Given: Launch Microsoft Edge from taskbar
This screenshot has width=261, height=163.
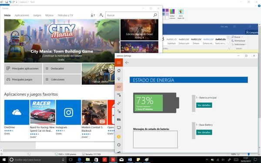Looking at the screenshot, I should click(x=80, y=160).
